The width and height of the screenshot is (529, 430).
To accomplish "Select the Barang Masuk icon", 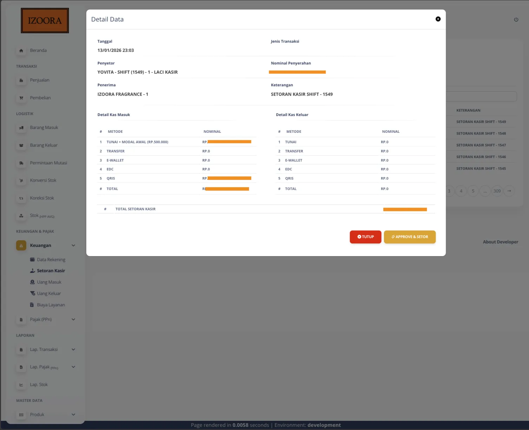I will pos(21,128).
